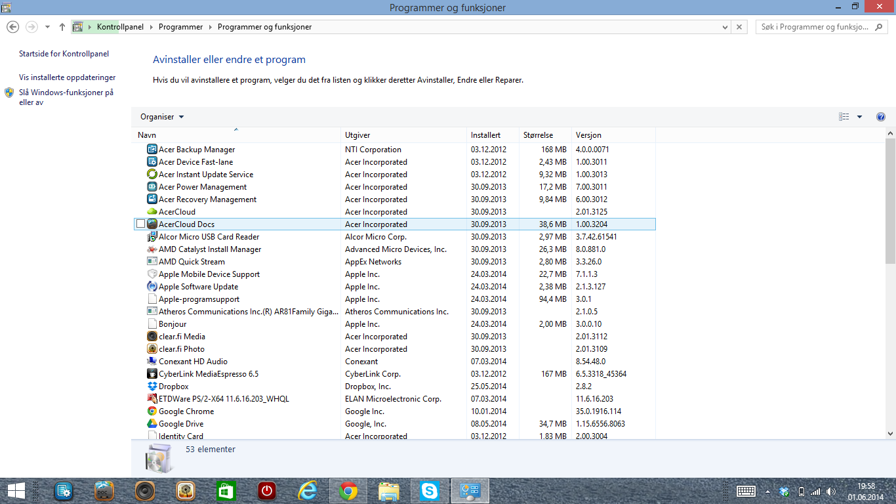Tick the AcerCloud Docs row checkbox

click(140, 224)
